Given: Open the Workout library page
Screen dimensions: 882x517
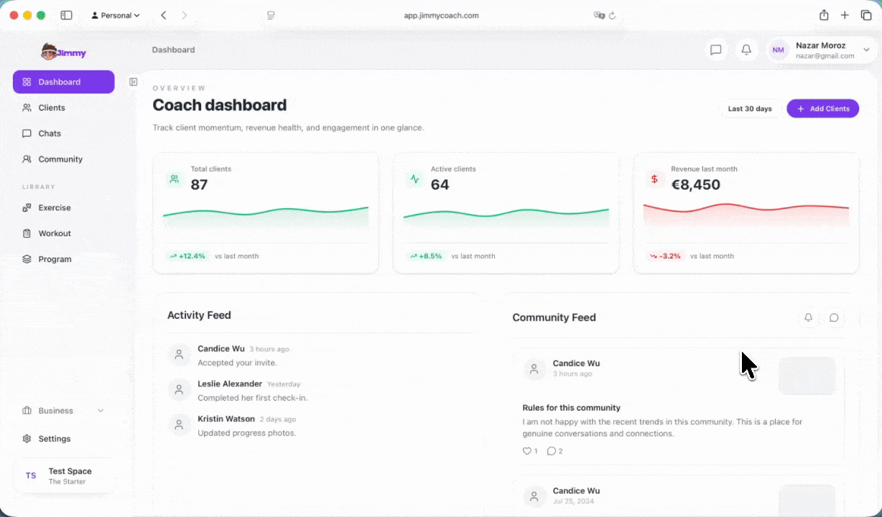Looking at the screenshot, I should 55,233.
